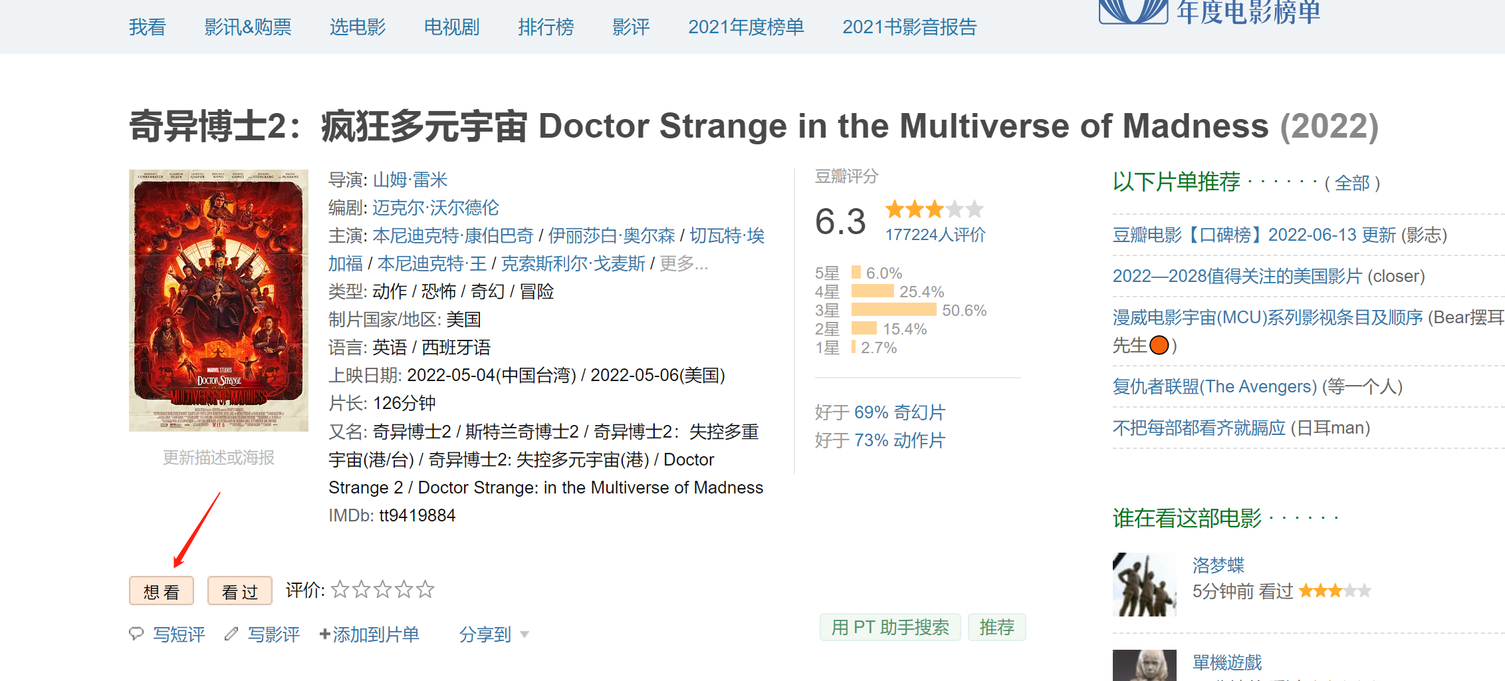Open 洛梦蝶's user avatar
Viewport: 1505px width, 681px height.
(1145, 585)
